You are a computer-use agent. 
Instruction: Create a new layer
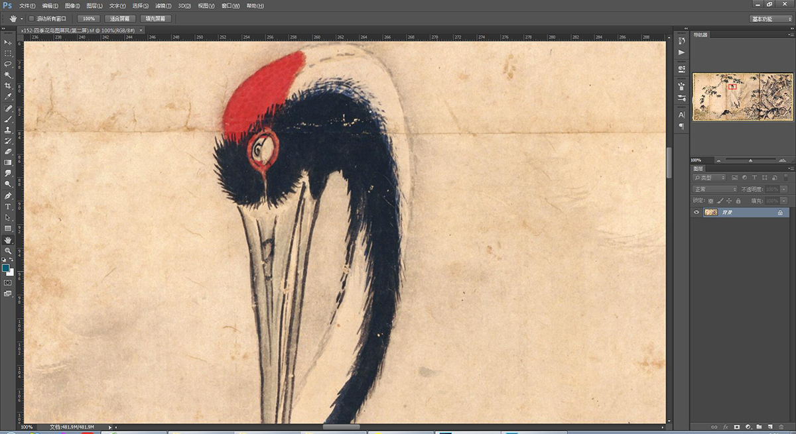pos(771,427)
